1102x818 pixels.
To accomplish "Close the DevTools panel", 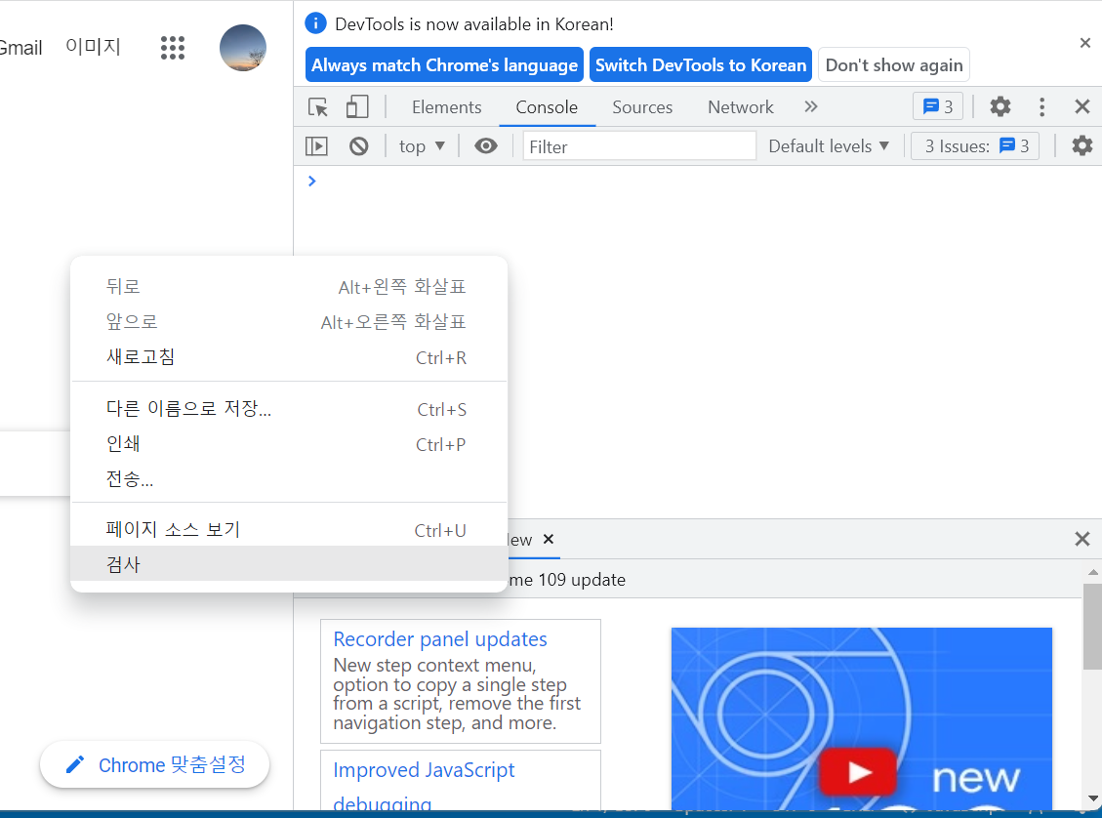I will point(1082,106).
